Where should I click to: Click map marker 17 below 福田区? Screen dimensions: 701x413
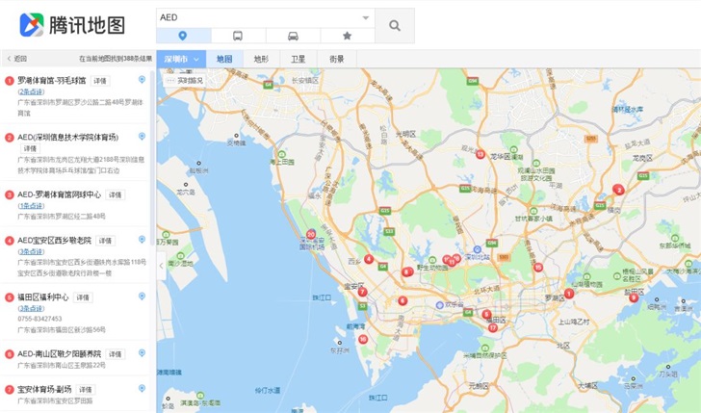[x=493, y=327]
